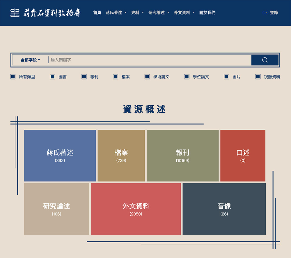The image size is (291, 258).
Task: Click the magnifying glass search icon
Action: pyautogui.click(x=264, y=60)
